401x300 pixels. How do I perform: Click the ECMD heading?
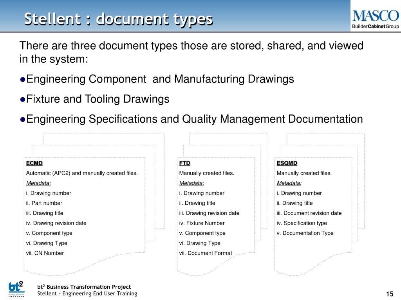click(34, 163)
